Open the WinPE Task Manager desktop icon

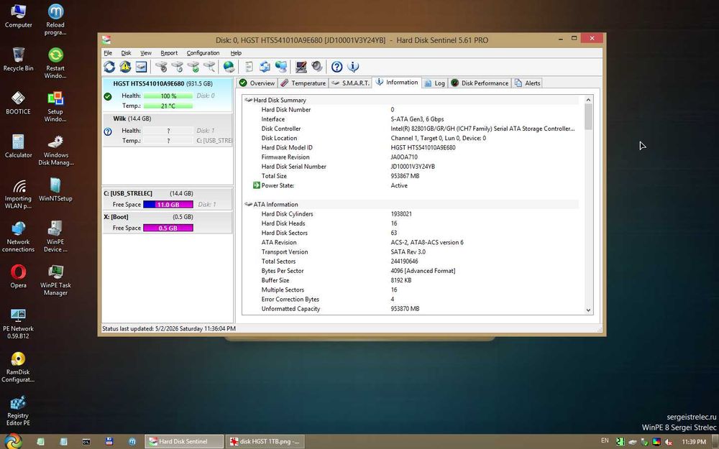(x=55, y=280)
